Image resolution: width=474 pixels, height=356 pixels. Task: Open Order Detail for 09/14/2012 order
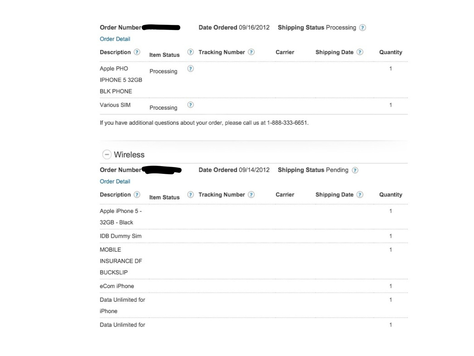tap(115, 181)
